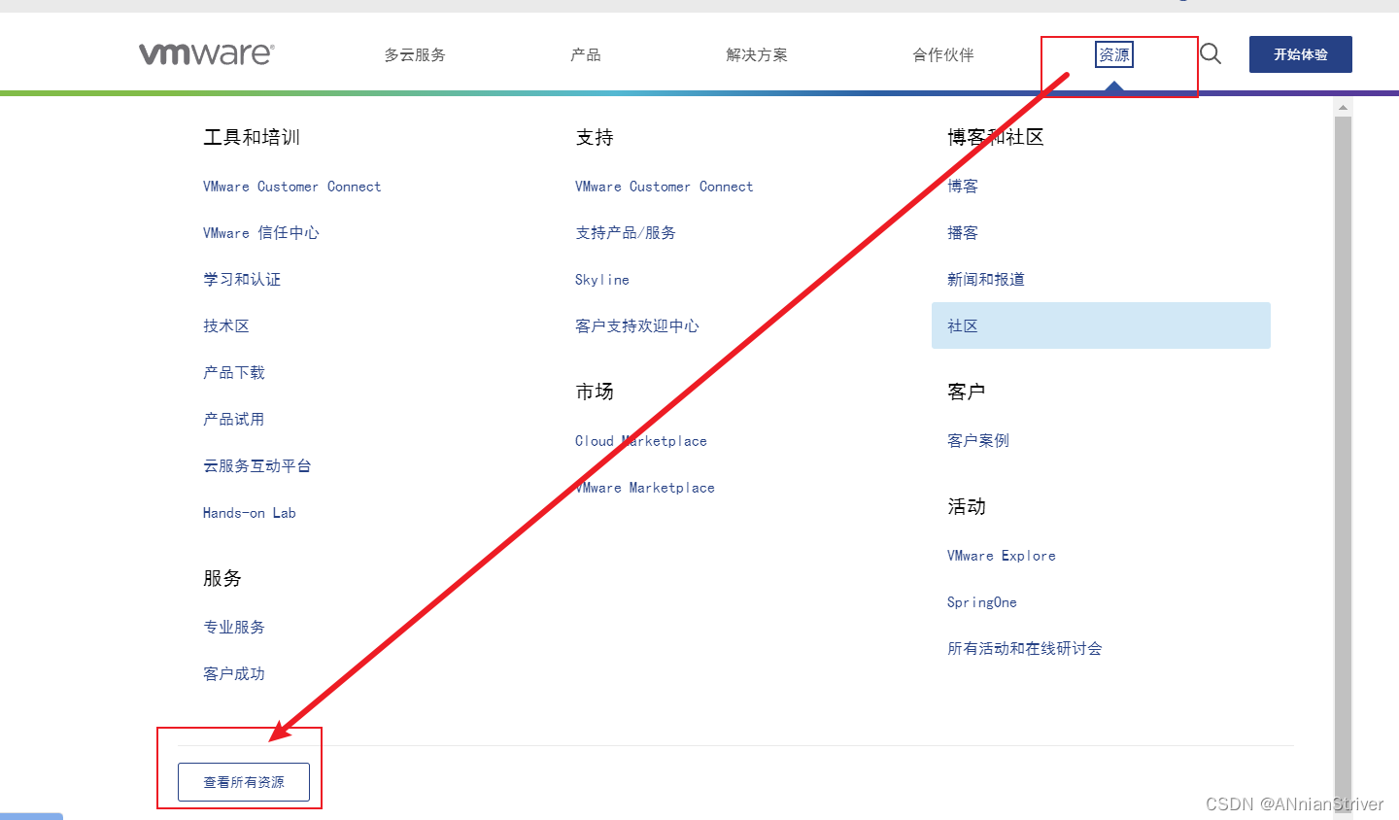Click the 客户 section heading
The image size is (1399, 820).
[x=967, y=393]
